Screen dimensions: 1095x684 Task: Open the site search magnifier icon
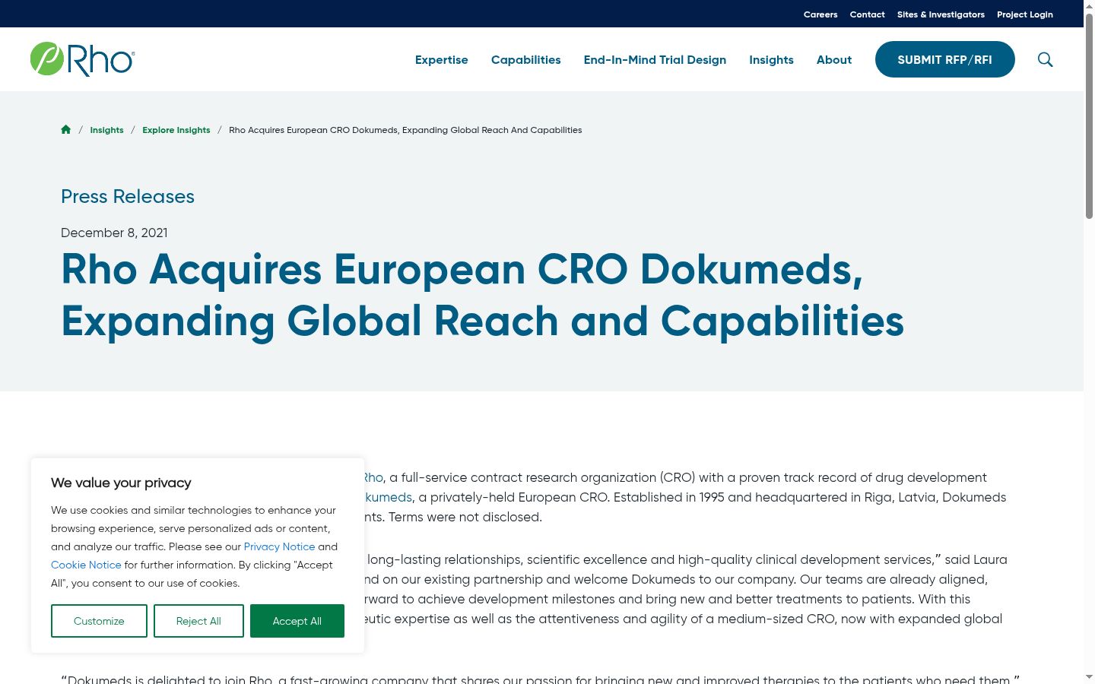tap(1046, 59)
